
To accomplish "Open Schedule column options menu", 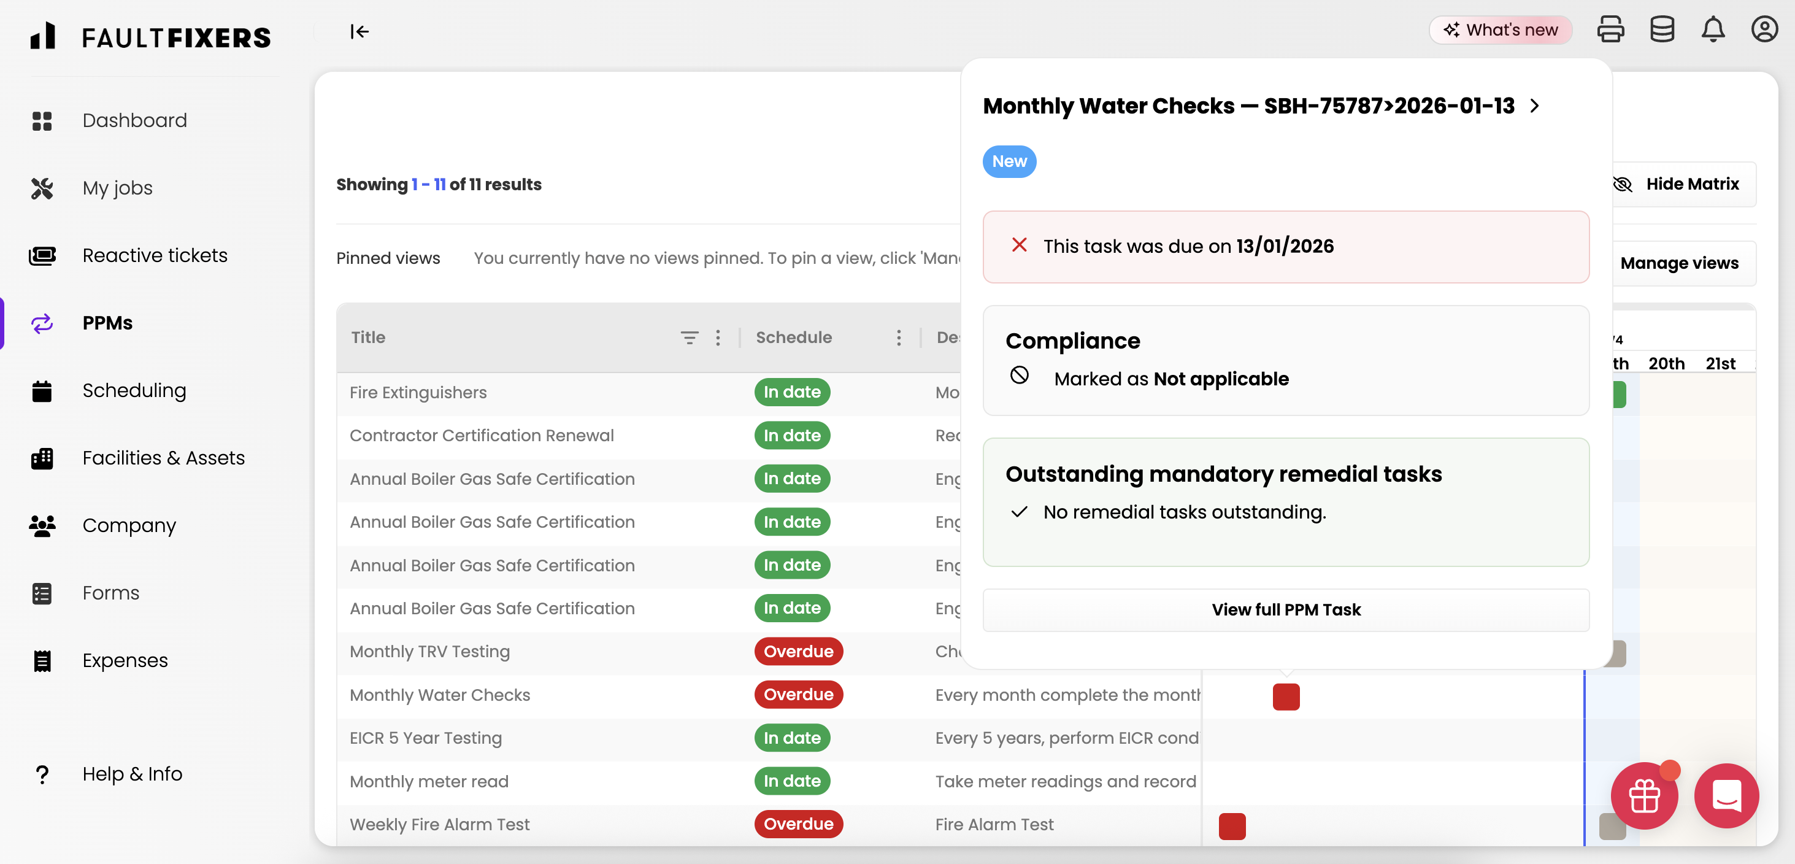I will 898,338.
